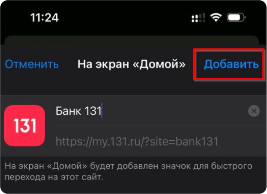Screen dimensions: 267x194
Task: Tap the my.131.ru URL text
Action: coord(137,141)
